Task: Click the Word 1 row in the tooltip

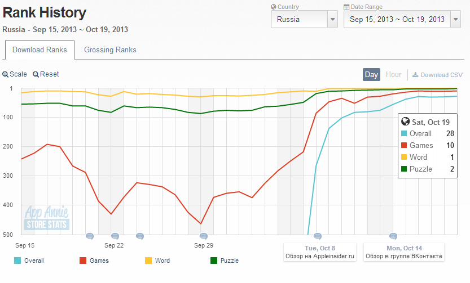Action: [428, 157]
